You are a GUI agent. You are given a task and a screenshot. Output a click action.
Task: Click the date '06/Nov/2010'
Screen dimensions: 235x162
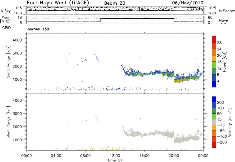coord(188,3)
